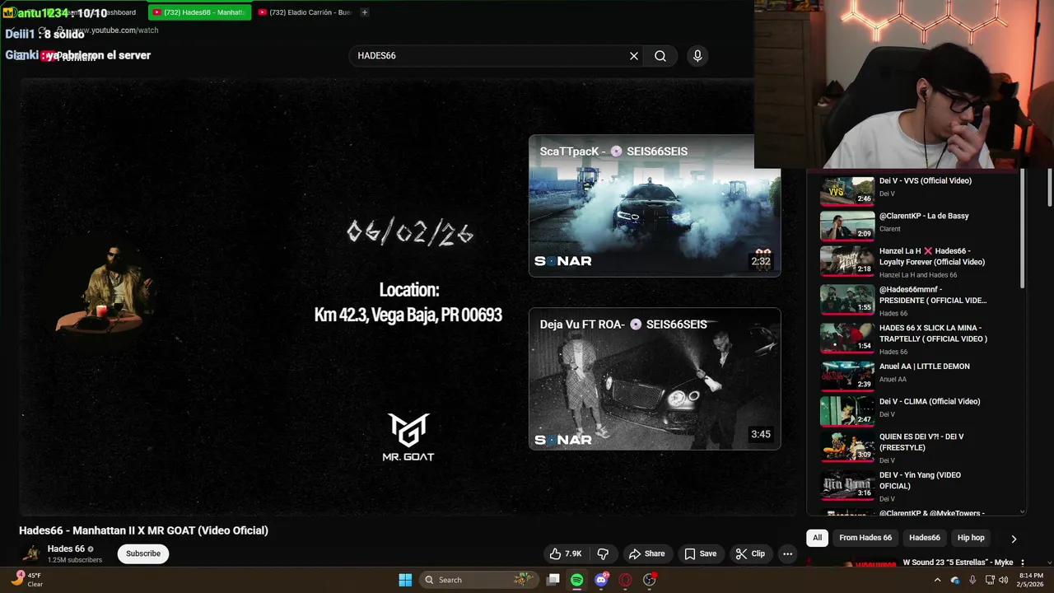Click thumbnail of LITTLE DEMON video
The height and width of the screenshot is (593, 1054).
[x=847, y=376]
